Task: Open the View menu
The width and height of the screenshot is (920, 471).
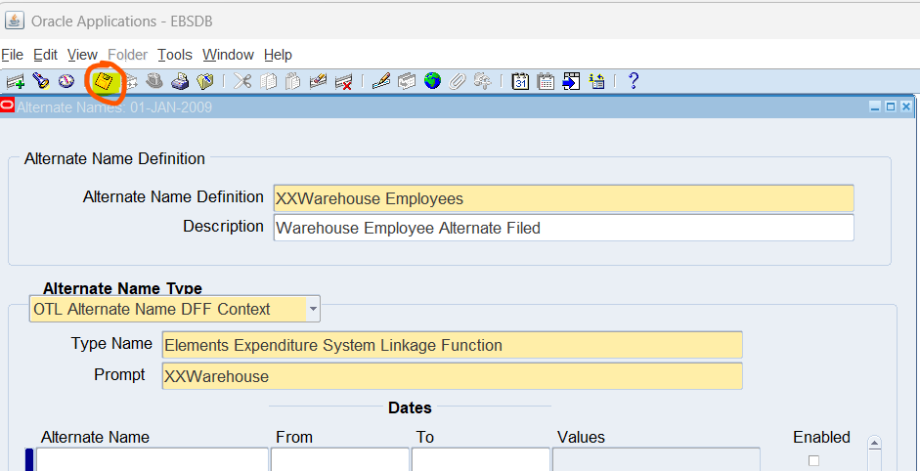Action: point(82,55)
